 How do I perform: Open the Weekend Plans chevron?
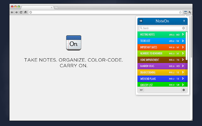pyautogui.click(x=183, y=78)
